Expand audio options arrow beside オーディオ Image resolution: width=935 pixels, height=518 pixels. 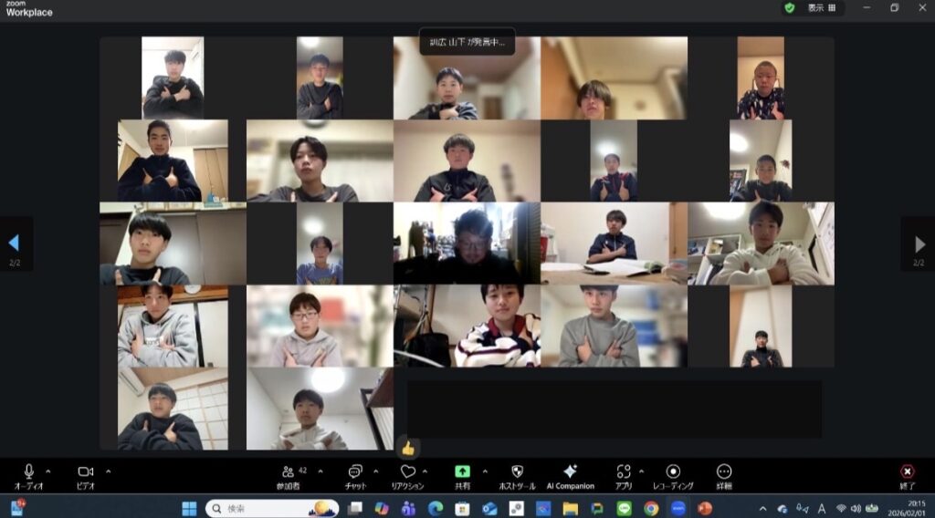(47, 471)
